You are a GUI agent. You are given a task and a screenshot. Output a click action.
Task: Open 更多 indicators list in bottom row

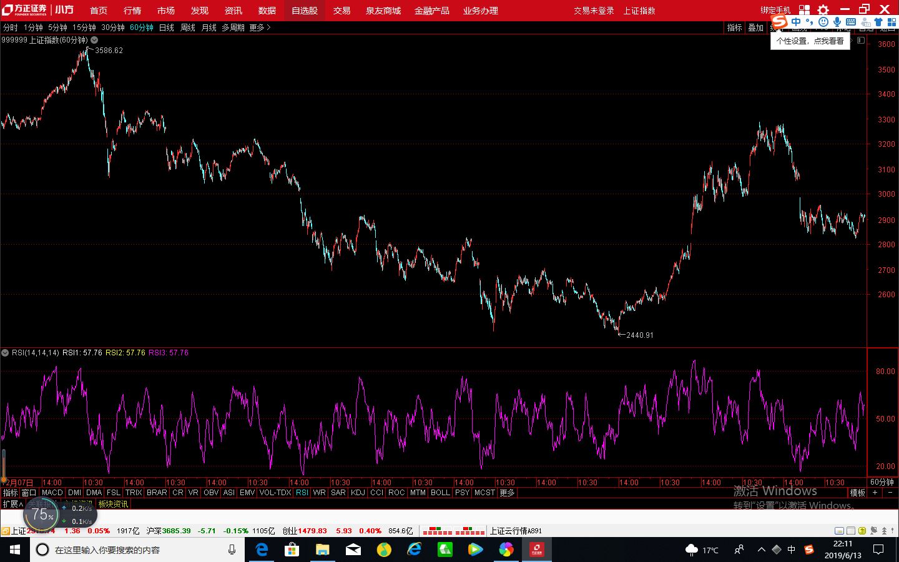pos(507,493)
